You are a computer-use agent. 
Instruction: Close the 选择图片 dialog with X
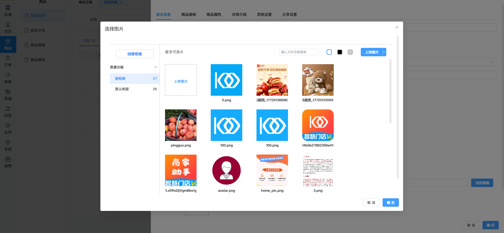tap(397, 27)
